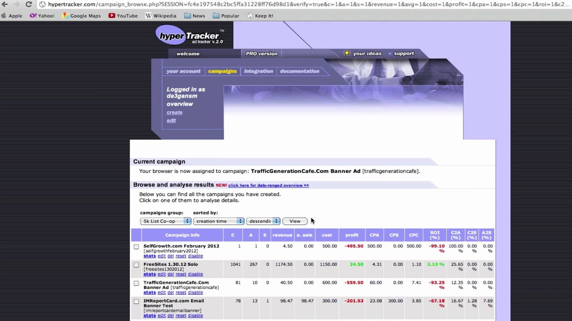Image resolution: width=572 pixels, height=321 pixels.
Task: Edit the SelfGrowth.com February 2012 campaign
Action: (161, 256)
